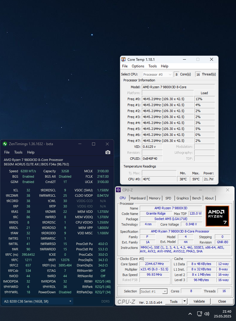Switch to CPU-Z About tab
Viewport: 236px width, 321px height.
(209, 198)
